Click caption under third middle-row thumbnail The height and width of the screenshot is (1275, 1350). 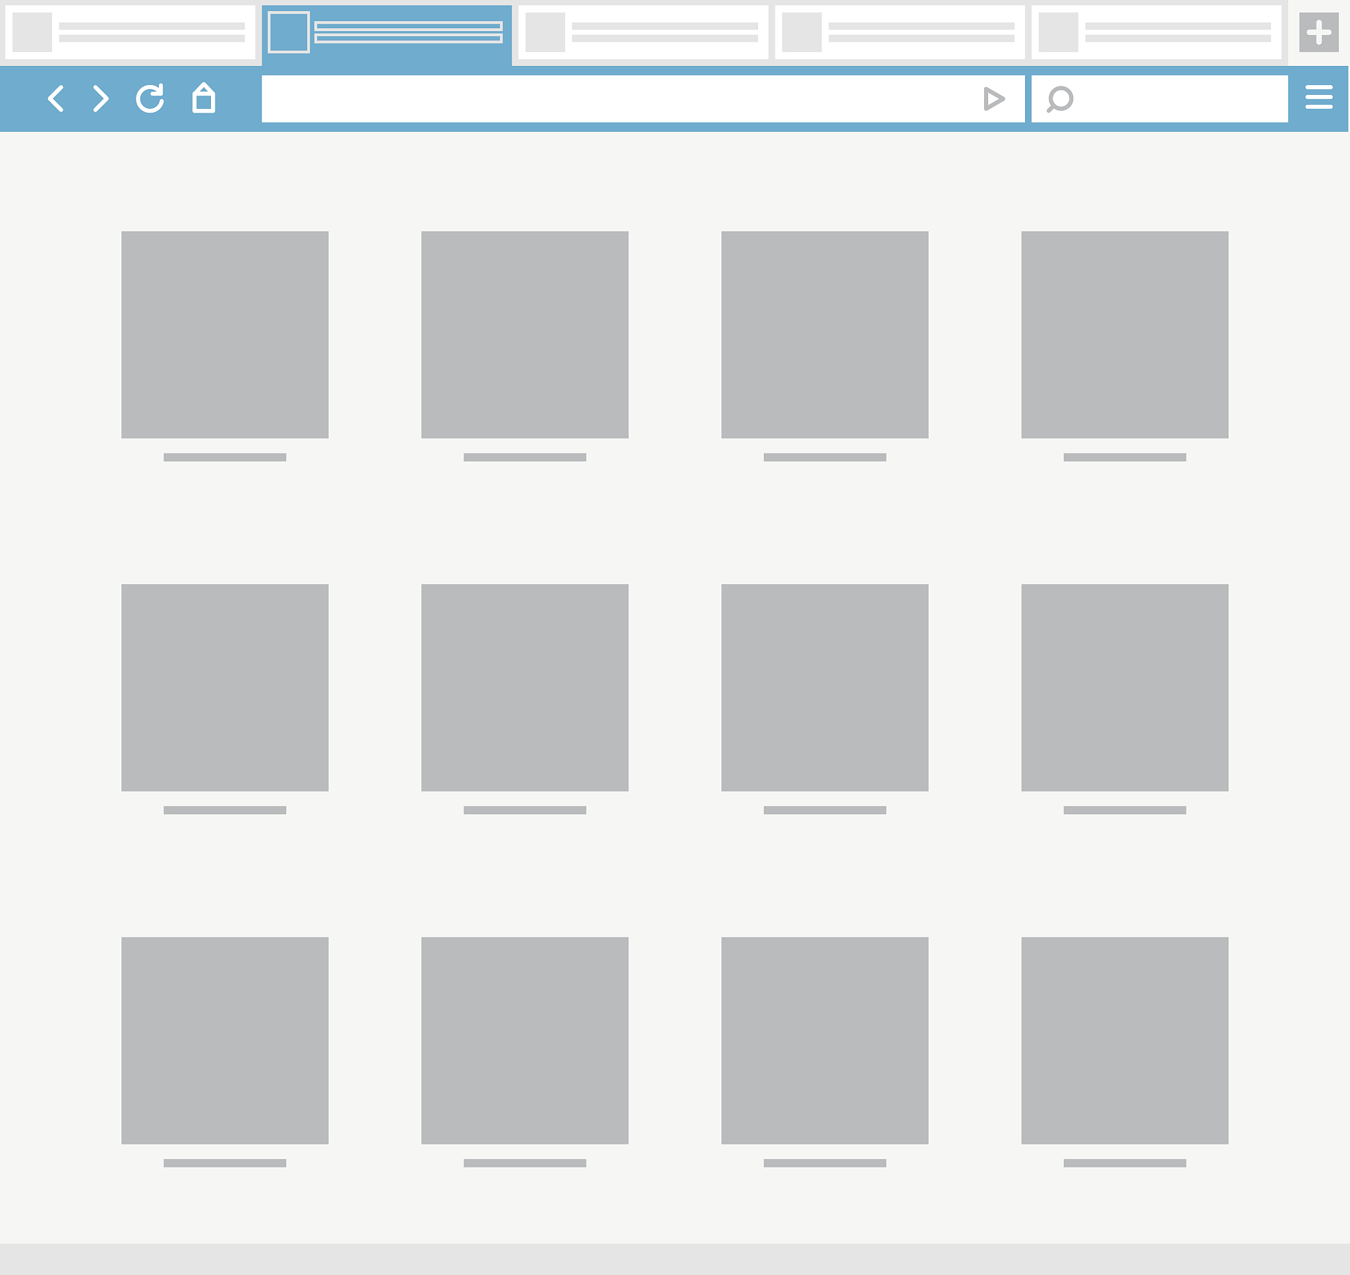[x=825, y=810]
